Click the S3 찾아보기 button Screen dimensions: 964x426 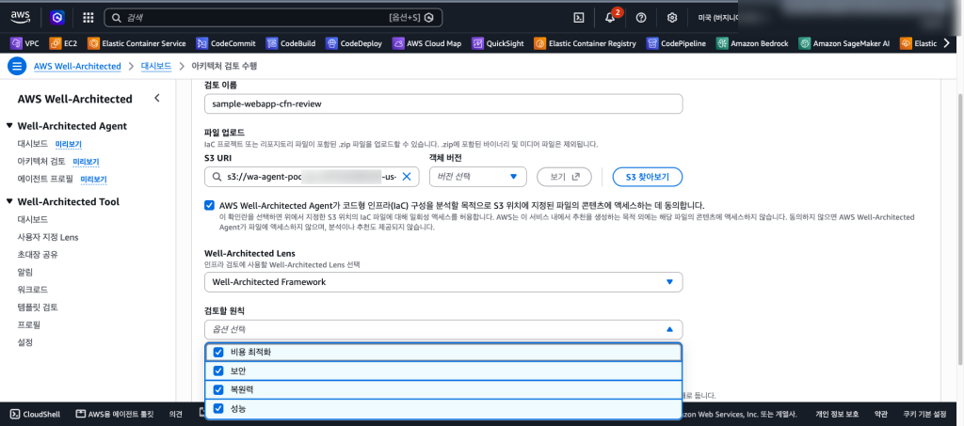point(648,177)
